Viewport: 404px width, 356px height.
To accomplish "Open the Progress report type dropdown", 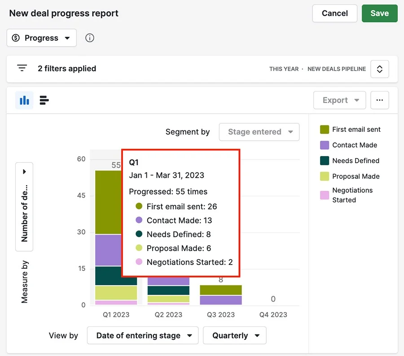I will coord(41,38).
